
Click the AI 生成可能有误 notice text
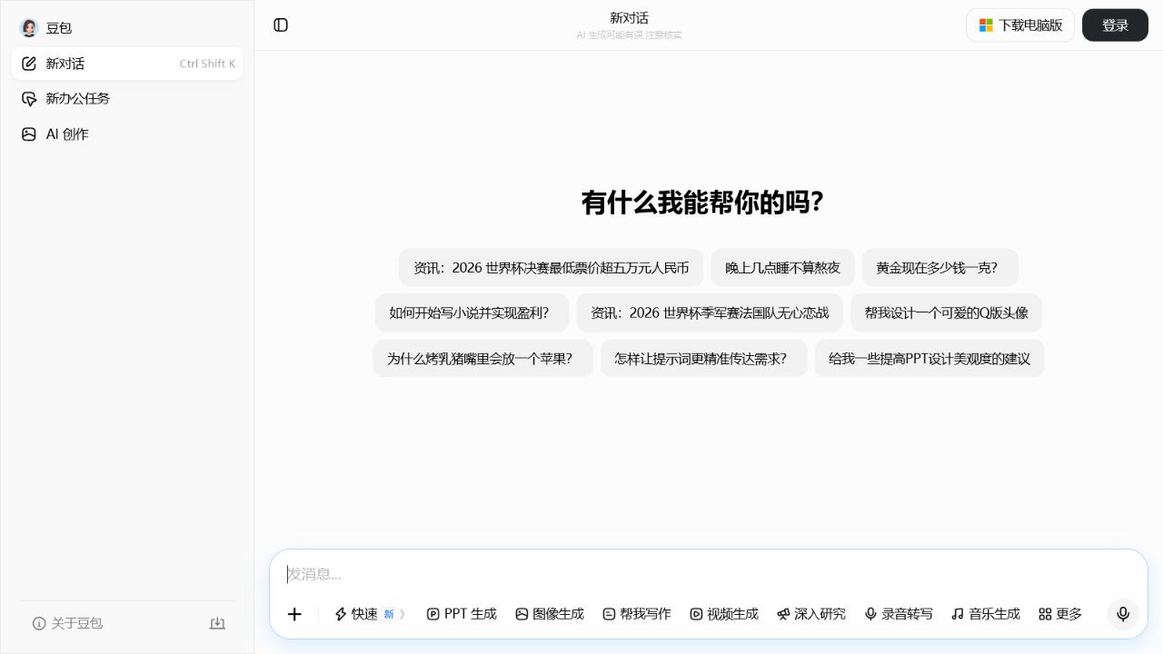pyautogui.click(x=629, y=35)
